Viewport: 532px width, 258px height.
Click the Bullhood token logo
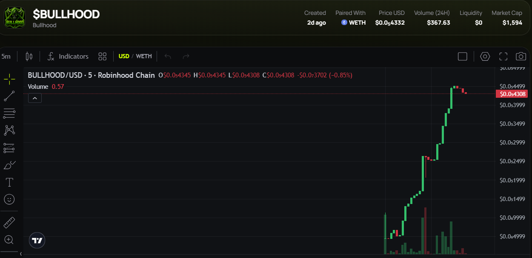pyautogui.click(x=15, y=17)
